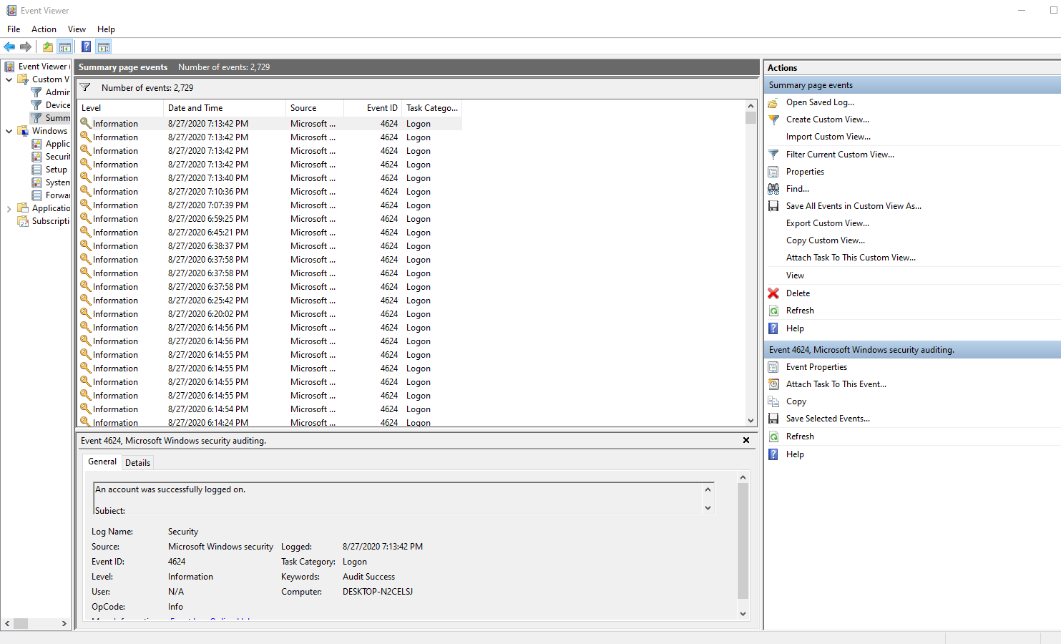1061x644 pixels.
Task: Click the Up one level folder icon
Action: 47,47
